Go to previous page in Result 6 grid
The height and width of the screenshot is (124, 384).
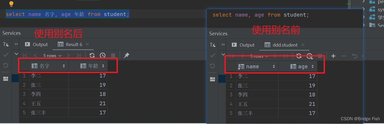(x=35, y=55)
